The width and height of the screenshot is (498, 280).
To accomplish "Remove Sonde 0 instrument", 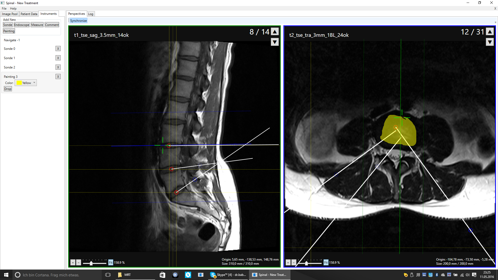I will click(x=58, y=49).
